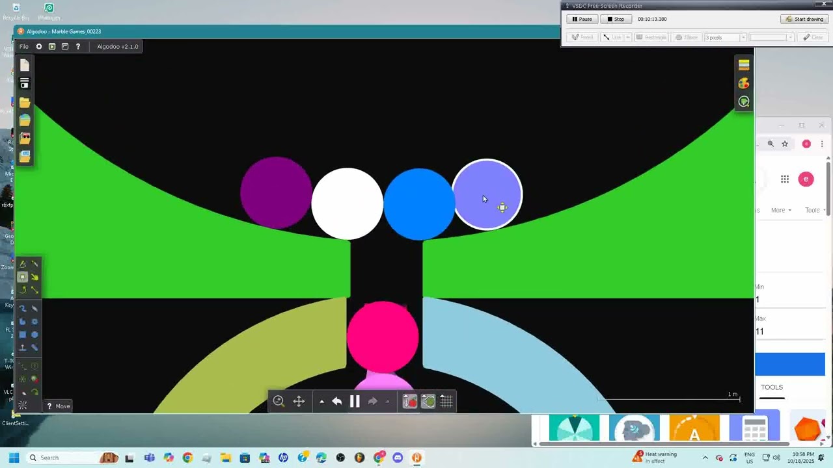Viewport: 833px width, 468px height.
Task: Select the lavender marble
Action: pos(487,194)
